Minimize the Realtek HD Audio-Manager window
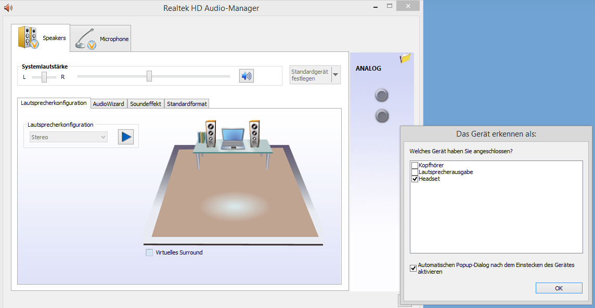This screenshot has width=595, height=308. [x=376, y=7]
